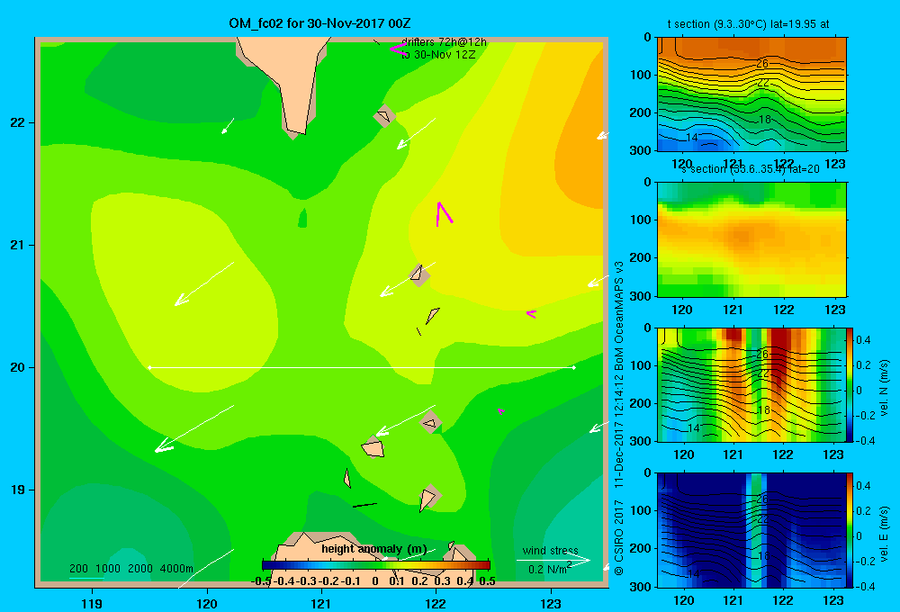This screenshot has width=900, height=612.
Task: Select the large magenta drifter track north of latitude 21
Action: (444, 213)
